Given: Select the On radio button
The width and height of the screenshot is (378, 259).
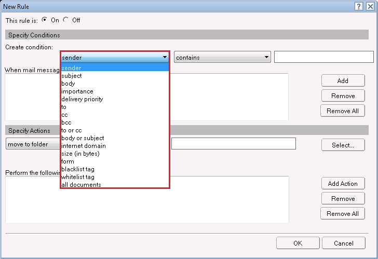Looking at the screenshot, I should click(x=44, y=20).
